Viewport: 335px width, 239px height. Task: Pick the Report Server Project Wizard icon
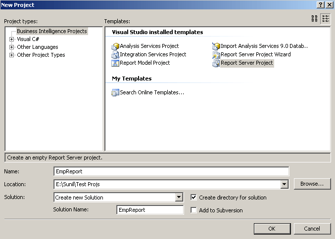tap(216, 55)
